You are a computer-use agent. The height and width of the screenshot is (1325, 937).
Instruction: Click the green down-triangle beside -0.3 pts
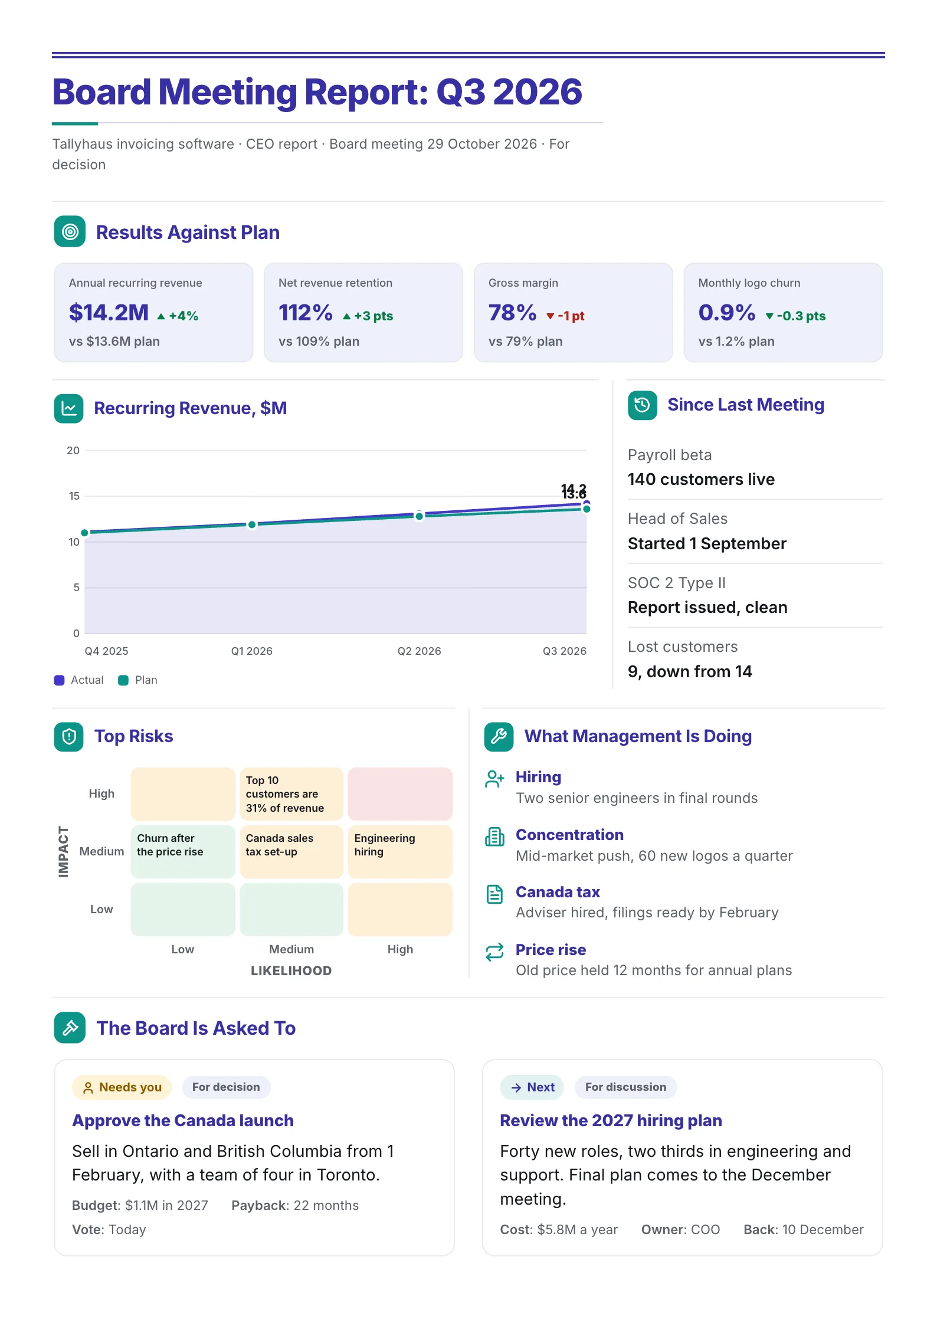point(769,316)
